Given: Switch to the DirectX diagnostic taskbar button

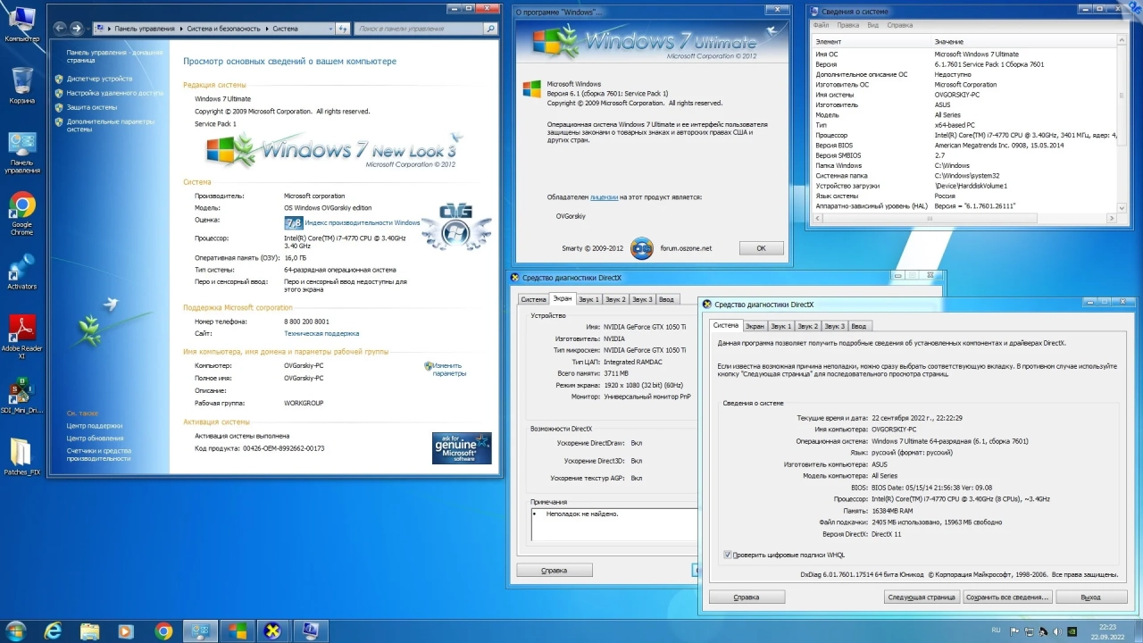Looking at the screenshot, I should (x=273, y=630).
